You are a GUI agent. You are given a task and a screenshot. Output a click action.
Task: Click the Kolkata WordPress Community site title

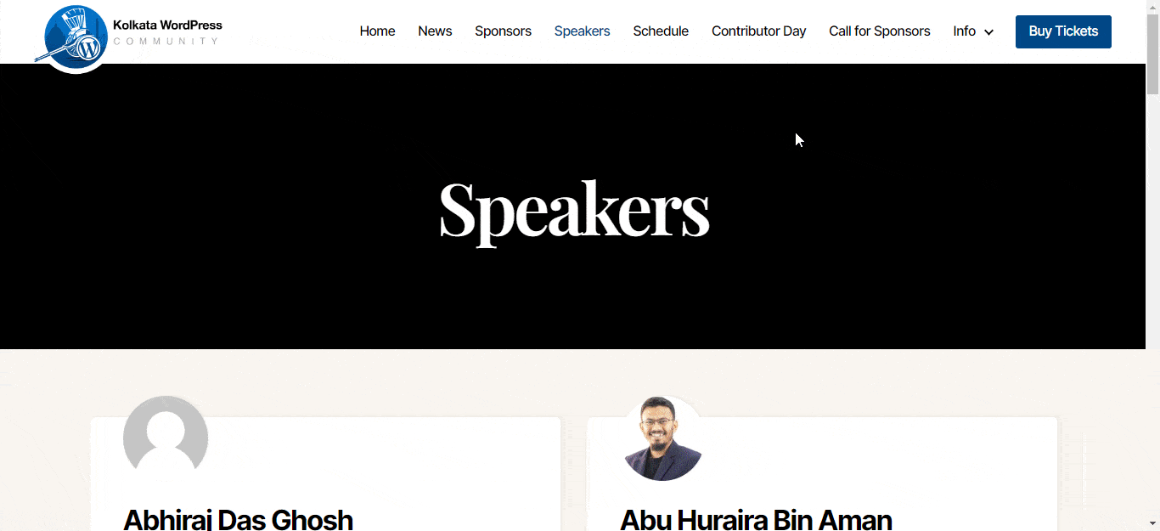point(167,32)
